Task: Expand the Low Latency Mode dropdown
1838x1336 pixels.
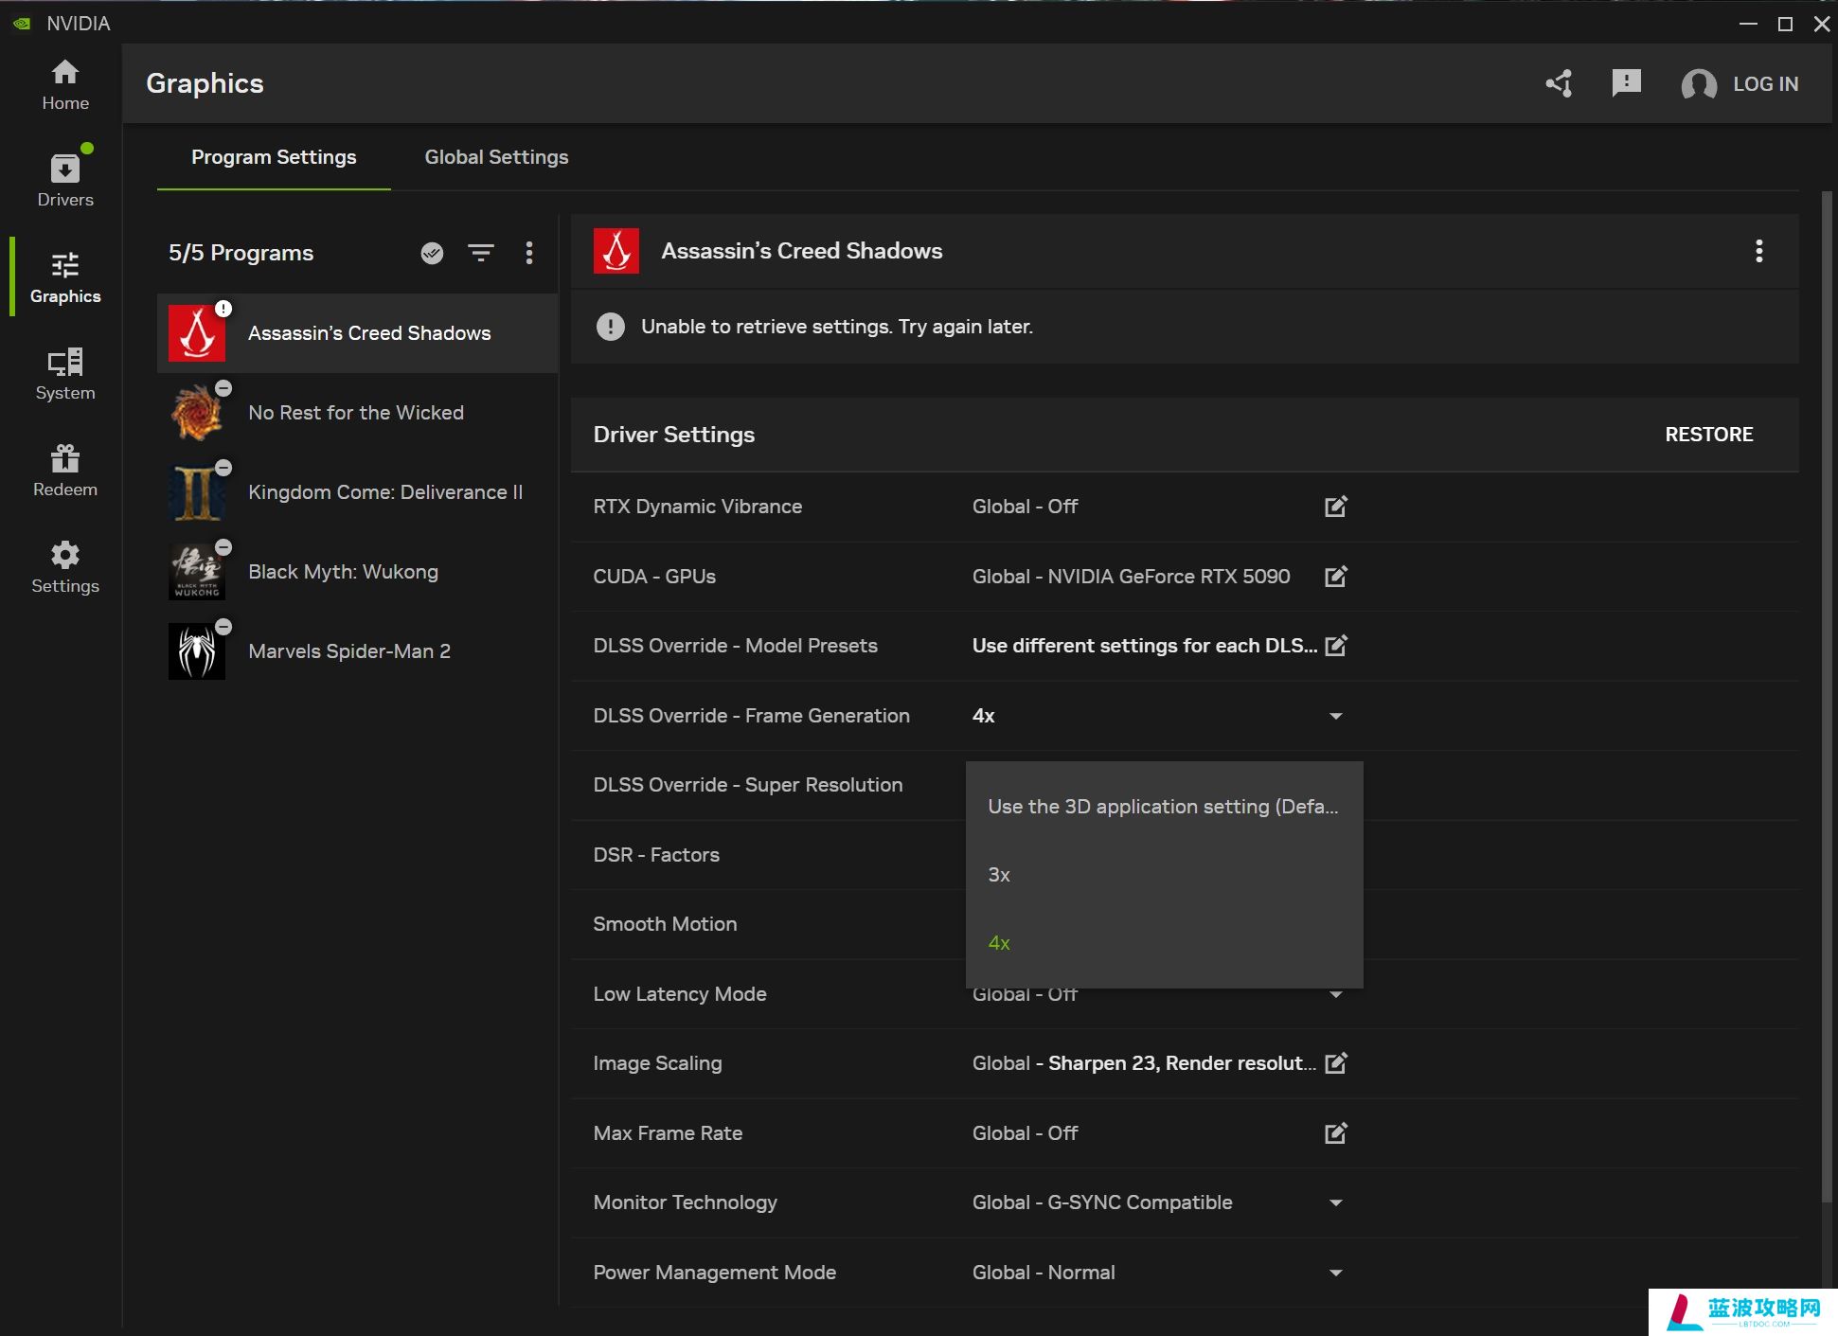Action: coord(1335,994)
